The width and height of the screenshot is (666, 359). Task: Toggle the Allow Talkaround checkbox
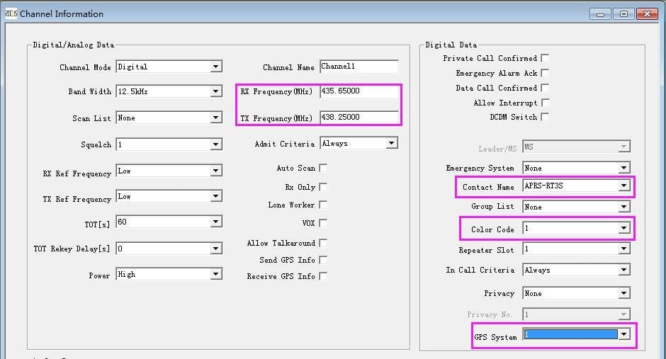[323, 243]
